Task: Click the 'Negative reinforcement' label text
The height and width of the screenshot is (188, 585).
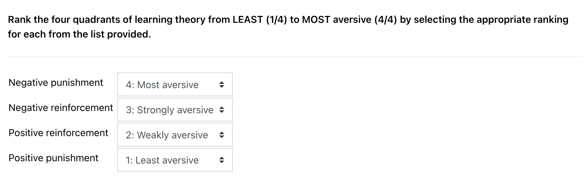Action: tap(61, 108)
